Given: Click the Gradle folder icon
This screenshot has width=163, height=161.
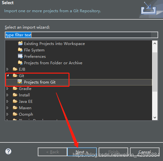Looking at the screenshot, I should 15,88.
